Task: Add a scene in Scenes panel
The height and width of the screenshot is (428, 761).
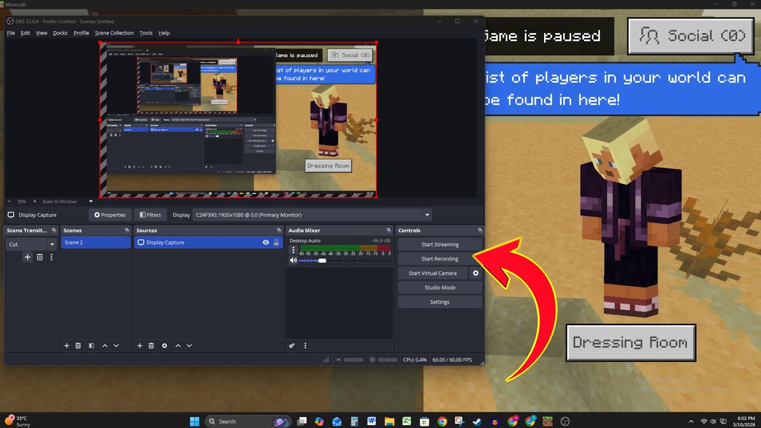Action: coord(67,345)
